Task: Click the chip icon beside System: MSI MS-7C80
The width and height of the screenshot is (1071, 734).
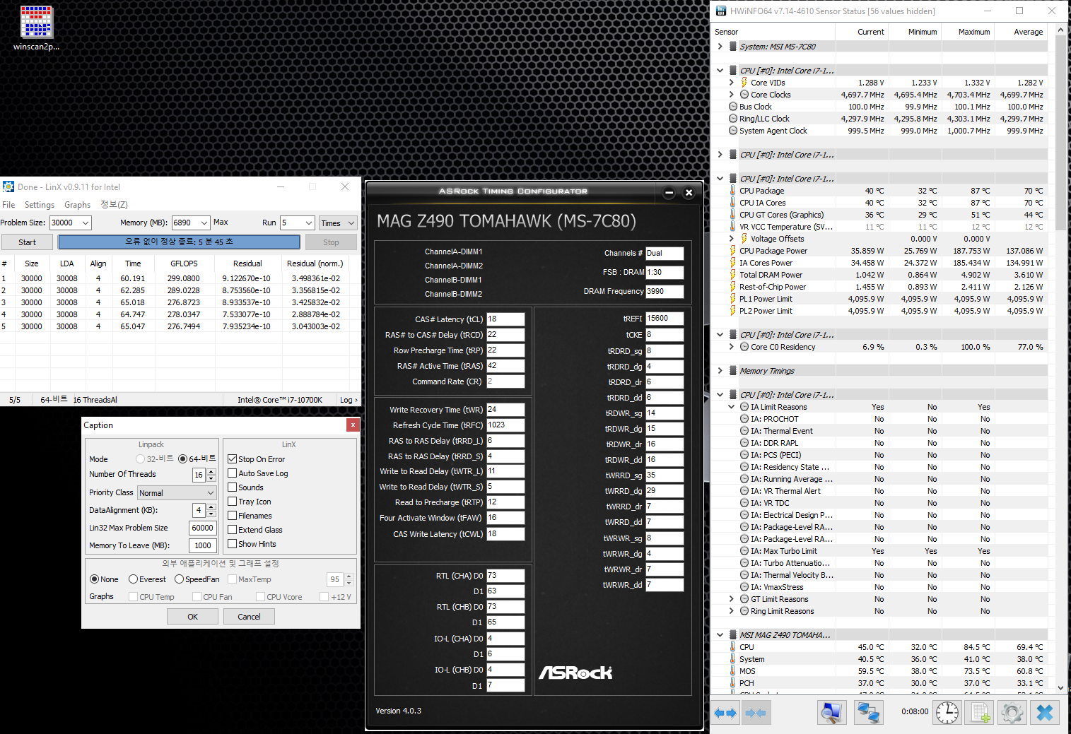Action: [733, 47]
